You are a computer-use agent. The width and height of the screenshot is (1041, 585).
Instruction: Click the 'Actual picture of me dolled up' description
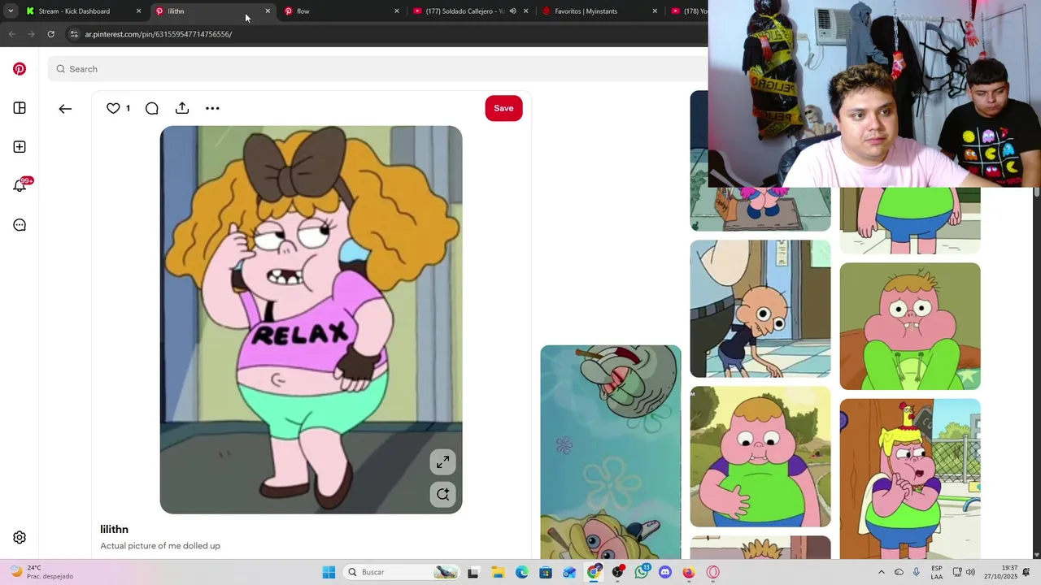click(x=160, y=546)
